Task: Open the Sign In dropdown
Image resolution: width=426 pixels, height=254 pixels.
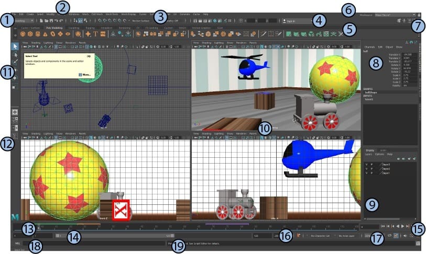Action: (298, 20)
